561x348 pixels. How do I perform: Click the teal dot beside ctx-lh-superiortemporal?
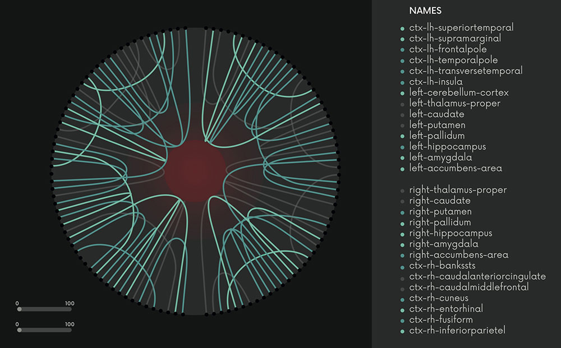(x=402, y=28)
